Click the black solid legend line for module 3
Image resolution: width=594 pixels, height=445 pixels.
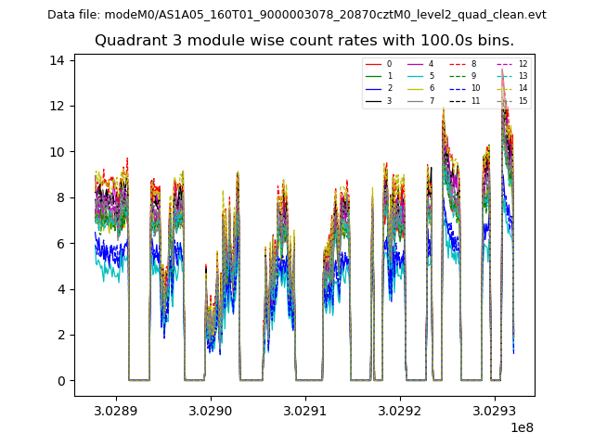(373, 100)
